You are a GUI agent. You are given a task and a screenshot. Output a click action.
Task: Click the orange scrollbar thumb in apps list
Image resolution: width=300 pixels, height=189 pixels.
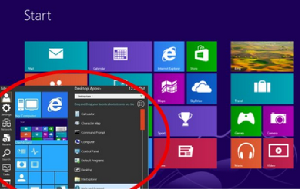pyautogui.click(x=142, y=119)
